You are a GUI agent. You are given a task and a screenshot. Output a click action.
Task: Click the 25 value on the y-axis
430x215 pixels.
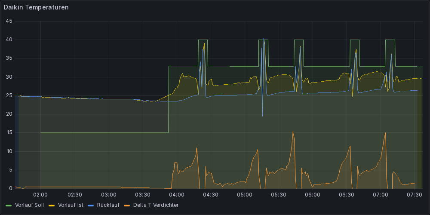click(x=9, y=95)
